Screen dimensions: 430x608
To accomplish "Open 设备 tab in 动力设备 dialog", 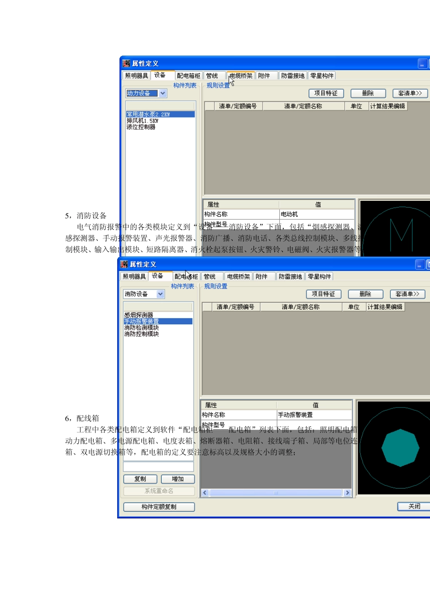I will click(x=160, y=75).
